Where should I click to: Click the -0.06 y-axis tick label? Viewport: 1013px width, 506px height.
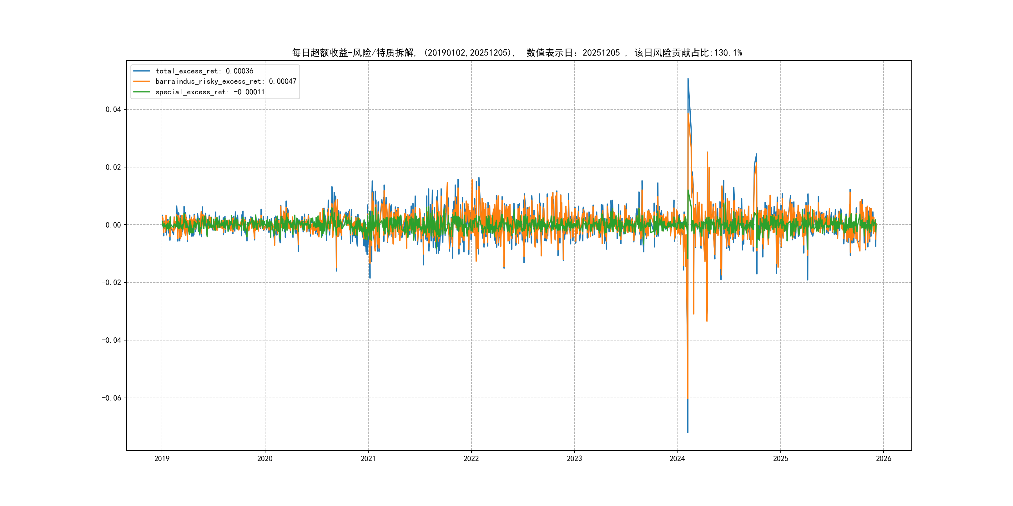click(111, 398)
